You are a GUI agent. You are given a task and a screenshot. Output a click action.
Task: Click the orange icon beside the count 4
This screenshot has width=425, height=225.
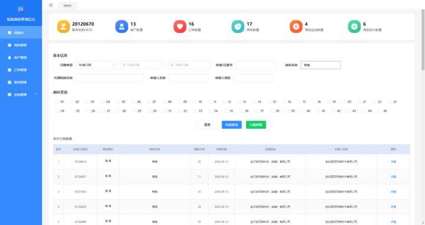coord(296,27)
